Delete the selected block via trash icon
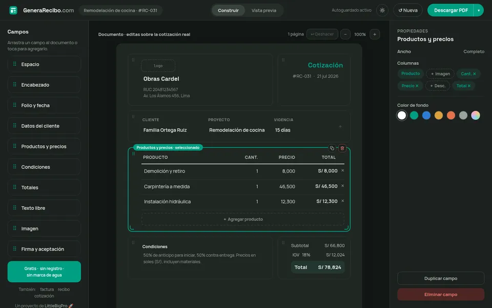 pyautogui.click(x=342, y=148)
